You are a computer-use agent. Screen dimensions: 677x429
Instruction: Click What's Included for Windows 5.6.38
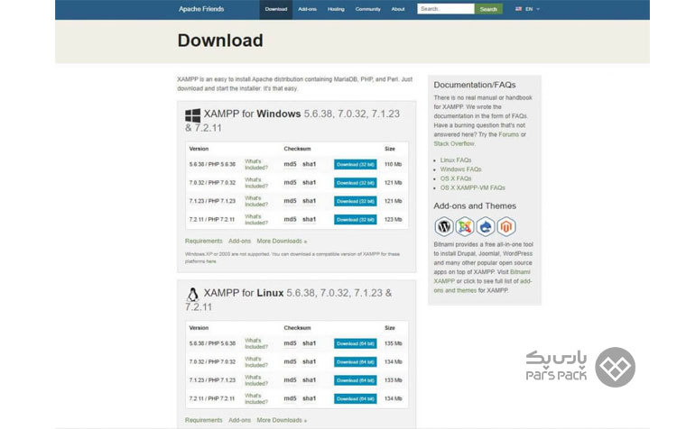click(x=256, y=164)
